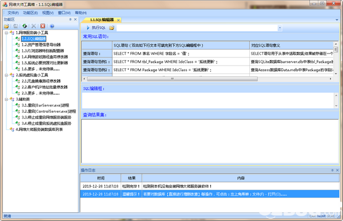This screenshot has width=343, height=221.
Task: Click the icon beside 3.2 ControlServer.exe item
Action: [18, 112]
